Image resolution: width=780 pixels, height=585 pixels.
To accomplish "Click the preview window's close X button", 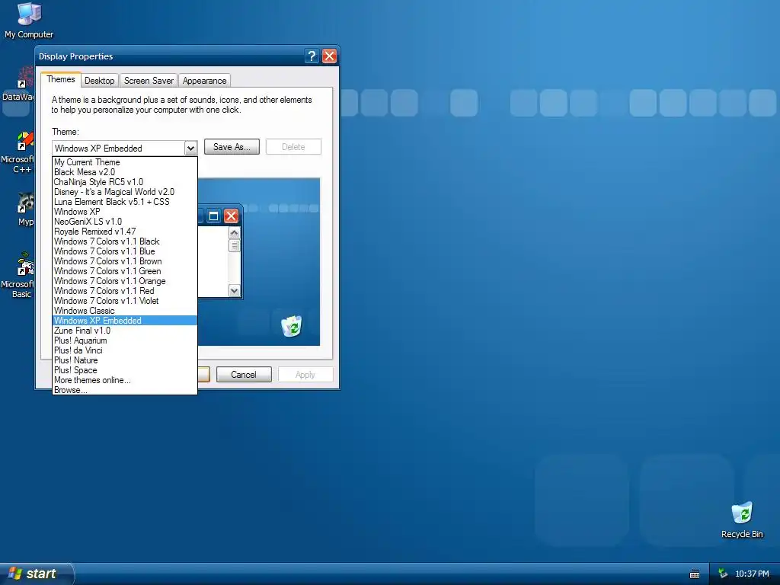I will point(231,216).
